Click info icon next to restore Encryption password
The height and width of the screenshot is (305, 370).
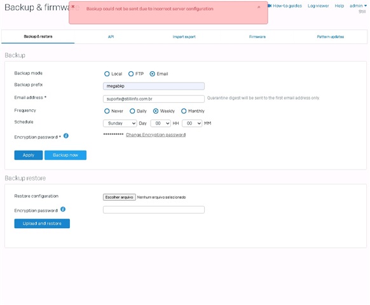63,209
